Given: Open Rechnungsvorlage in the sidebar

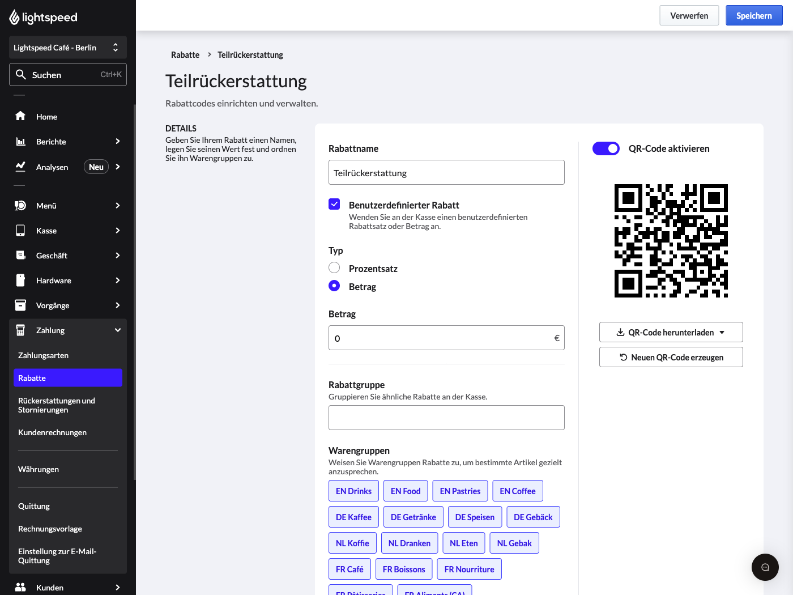Looking at the screenshot, I should [68, 529].
